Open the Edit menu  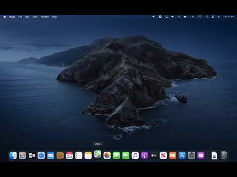click(x=27, y=17)
